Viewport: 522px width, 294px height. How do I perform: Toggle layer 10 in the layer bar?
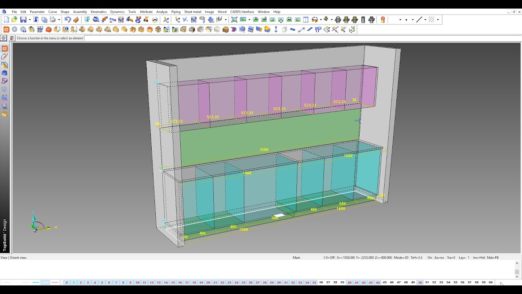[137, 282]
